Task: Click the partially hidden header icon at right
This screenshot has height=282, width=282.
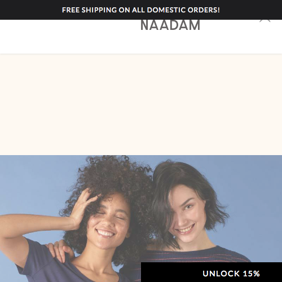Action: pyautogui.click(x=265, y=21)
